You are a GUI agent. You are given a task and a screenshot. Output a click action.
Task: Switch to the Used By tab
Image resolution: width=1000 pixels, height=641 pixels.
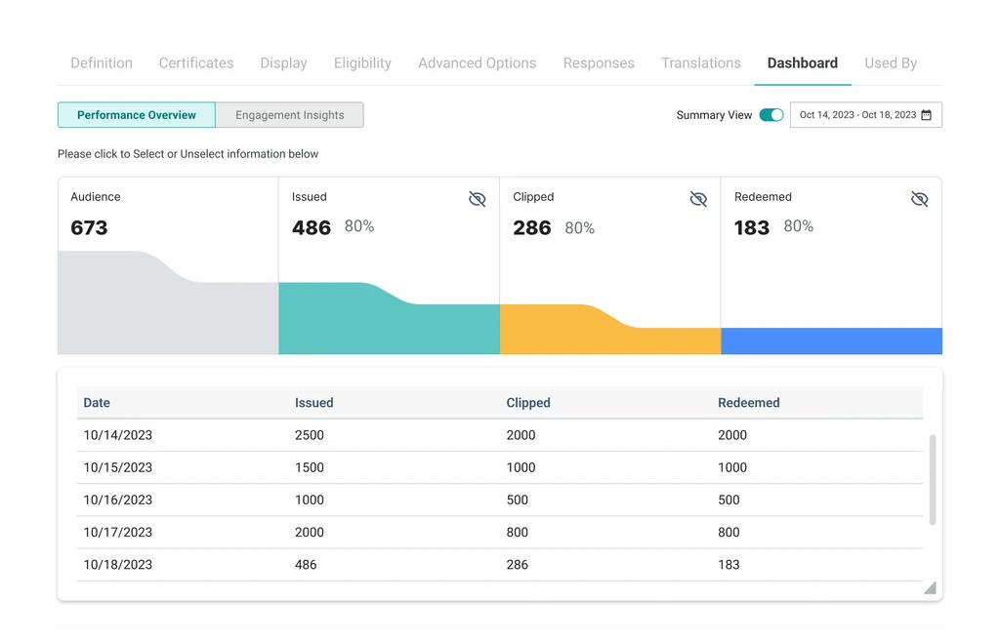891,63
